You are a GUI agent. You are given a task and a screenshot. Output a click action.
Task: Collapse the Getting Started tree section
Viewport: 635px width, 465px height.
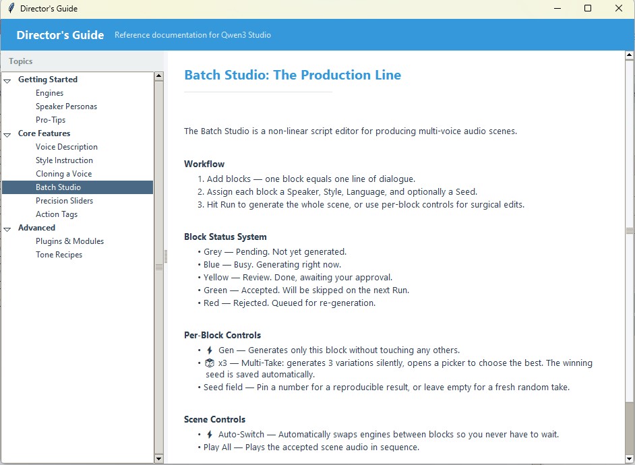click(7, 80)
